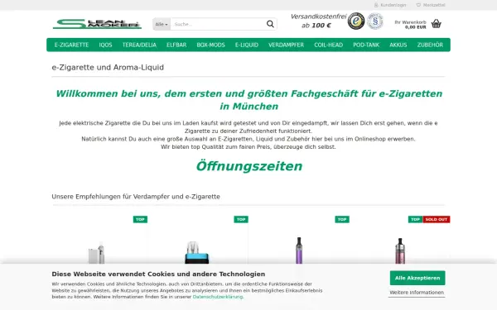
Task: Open the IQOS menu
Action: (105, 45)
